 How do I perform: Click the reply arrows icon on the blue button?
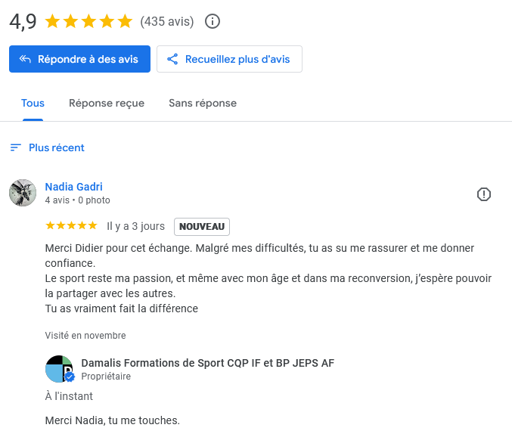[25, 59]
